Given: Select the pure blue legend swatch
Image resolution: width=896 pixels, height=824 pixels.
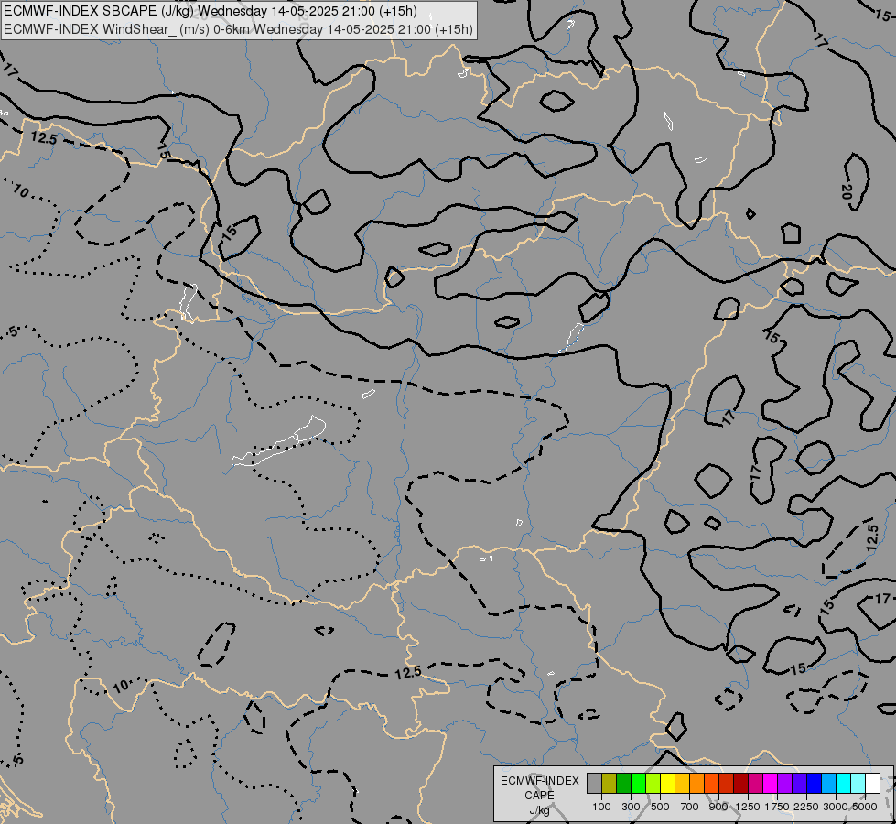Looking at the screenshot, I should [x=815, y=784].
